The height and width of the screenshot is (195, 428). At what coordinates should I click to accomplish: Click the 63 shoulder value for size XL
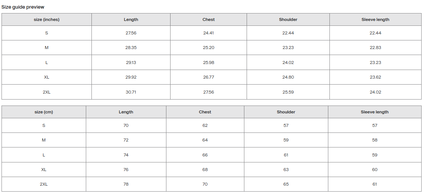point(286,170)
